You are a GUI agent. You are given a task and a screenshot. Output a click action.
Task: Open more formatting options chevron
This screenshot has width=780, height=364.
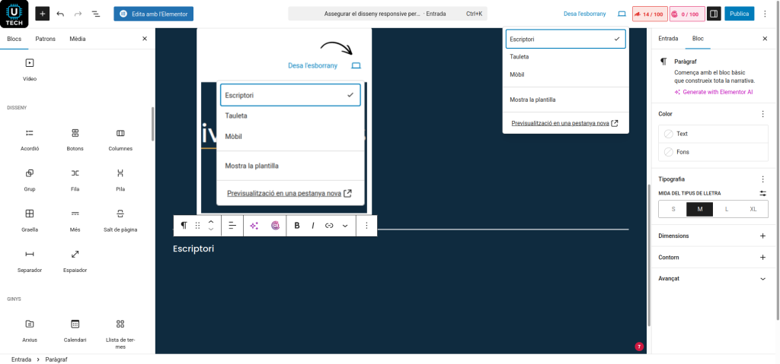pyautogui.click(x=345, y=226)
